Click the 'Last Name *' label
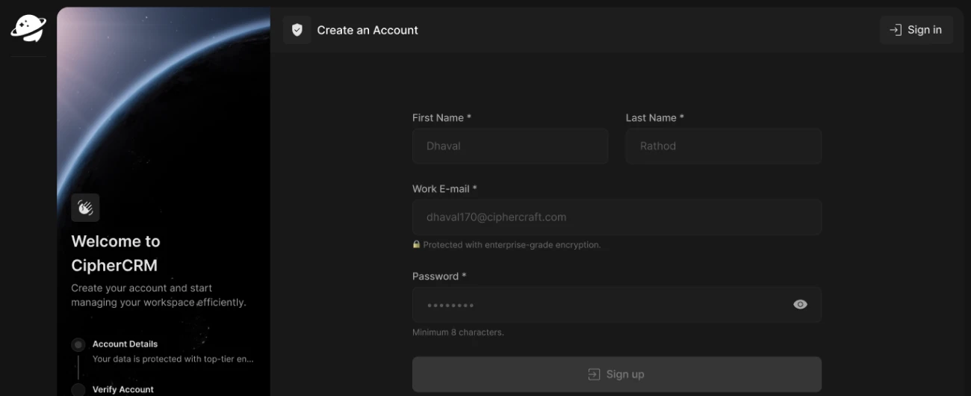The width and height of the screenshot is (971, 396). pyautogui.click(x=655, y=118)
